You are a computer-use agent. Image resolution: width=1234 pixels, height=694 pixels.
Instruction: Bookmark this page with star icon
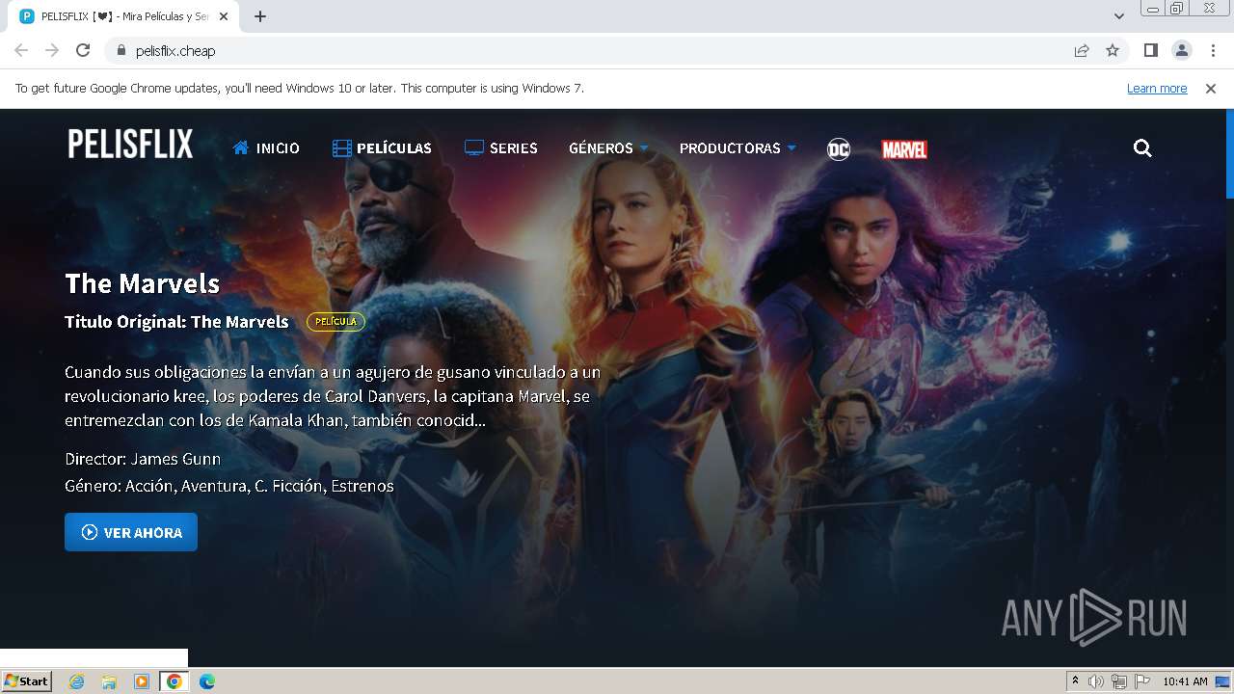pos(1113,50)
